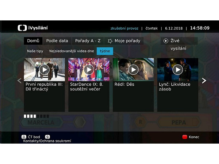Viewport: 219px width, 164px height.
Task: Click the zkušební provoz label
Action: pos(124,28)
